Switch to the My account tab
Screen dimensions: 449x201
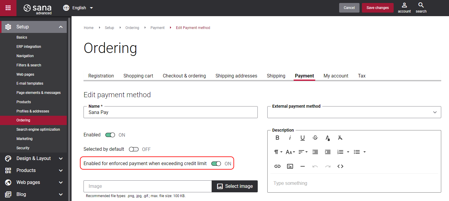pos(336,76)
